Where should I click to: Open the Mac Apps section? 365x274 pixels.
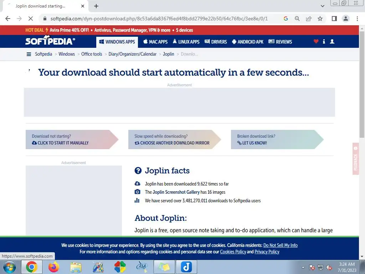155,42
